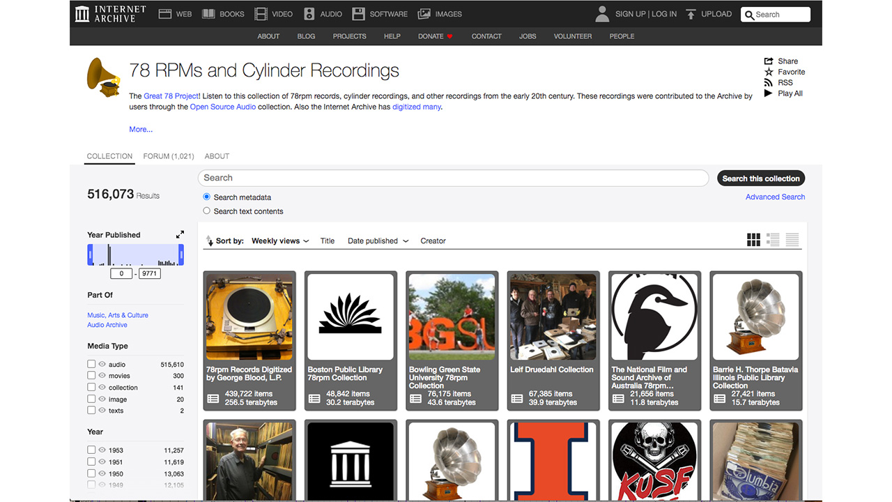The width and height of the screenshot is (892, 502).
Task: Open the Books section icon
Action: coord(208,14)
